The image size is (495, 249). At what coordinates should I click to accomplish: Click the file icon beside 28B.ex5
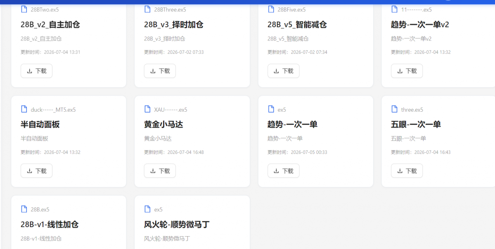coord(24,209)
